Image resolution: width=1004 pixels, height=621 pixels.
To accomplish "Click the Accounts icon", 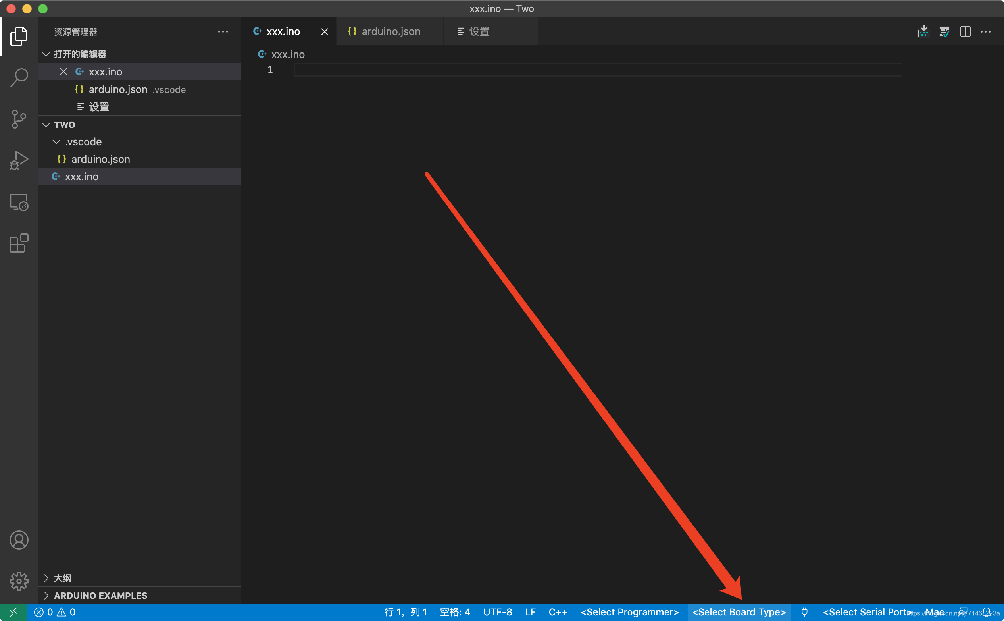I will [19, 540].
